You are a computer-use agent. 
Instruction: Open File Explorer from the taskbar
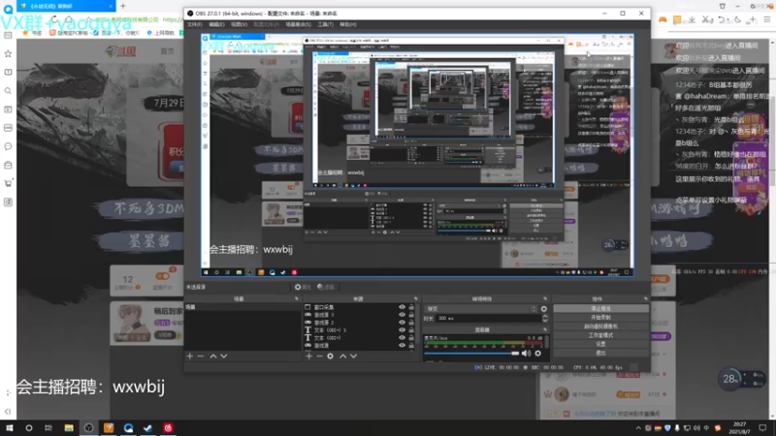pyautogui.click(x=69, y=428)
